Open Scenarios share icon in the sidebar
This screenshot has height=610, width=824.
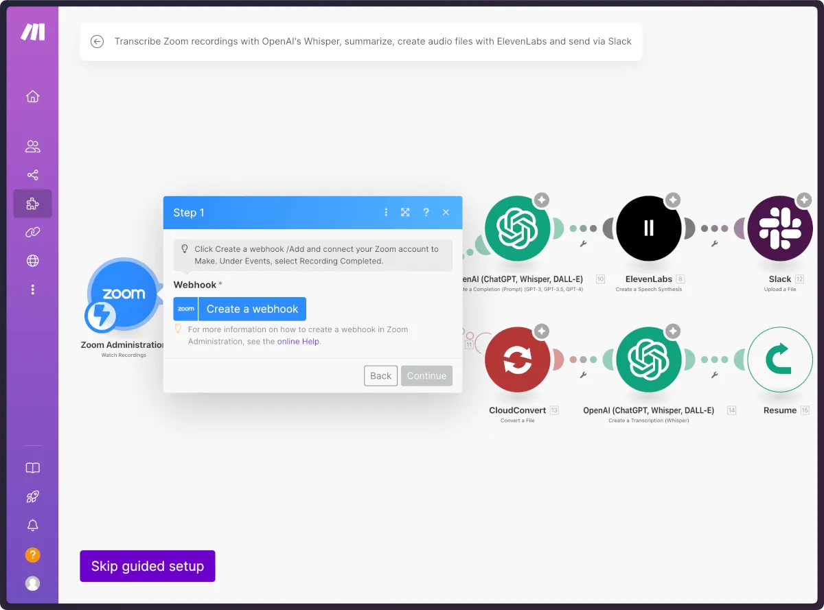pos(32,175)
